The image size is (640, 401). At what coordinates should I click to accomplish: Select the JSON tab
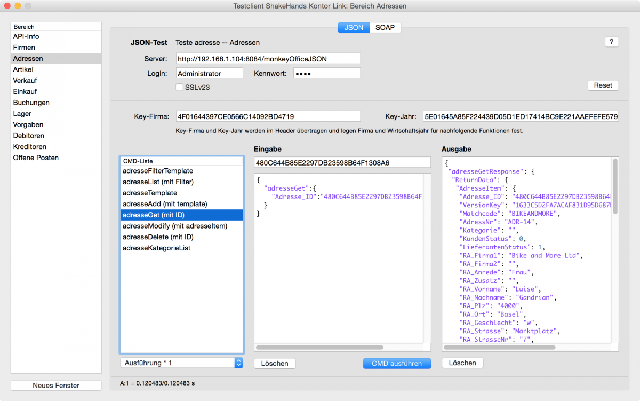click(x=354, y=27)
